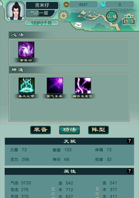Click the 气动一层 cultivation progress bar
The width and height of the screenshot is (139, 198).
click(40, 13)
